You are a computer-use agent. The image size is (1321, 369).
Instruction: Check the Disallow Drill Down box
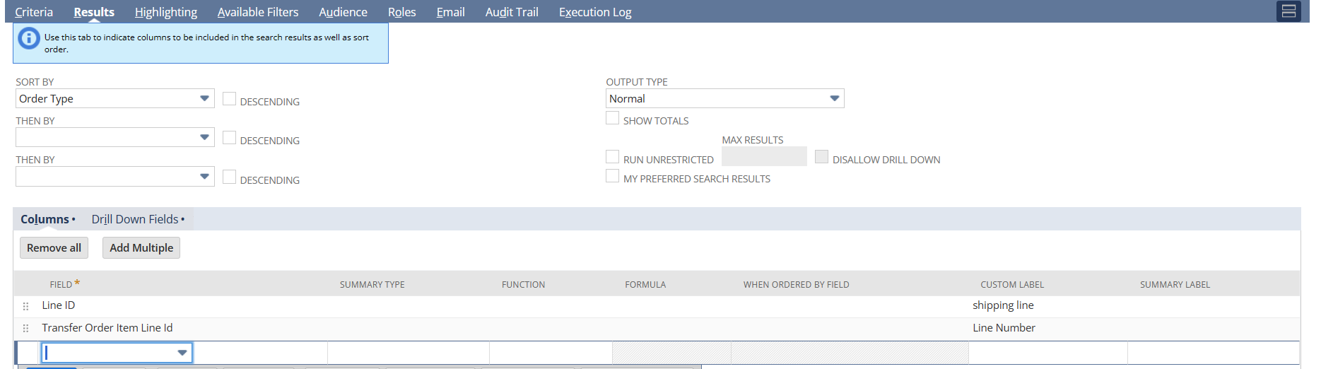[x=821, y=157]
